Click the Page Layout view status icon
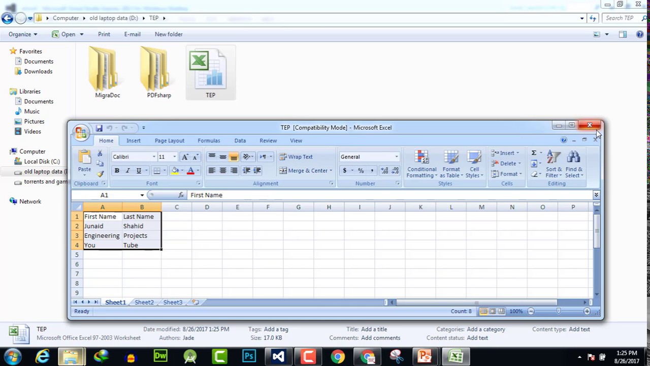 [x=492, y=312]
